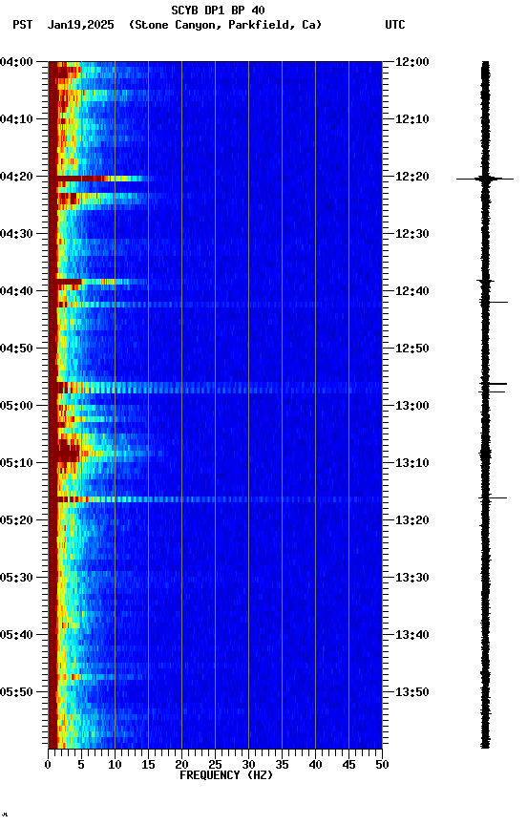Click the '12:20' UTC time label
The height and width of the screenshot is (825, 527).
click(x=412, y=177)
